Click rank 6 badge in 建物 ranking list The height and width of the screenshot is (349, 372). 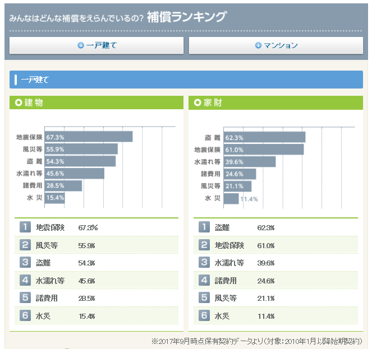click(25, 315)
